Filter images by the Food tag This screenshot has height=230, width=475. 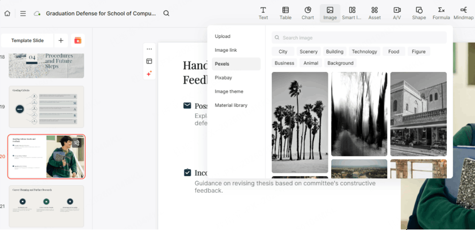(x=394, y=52)
